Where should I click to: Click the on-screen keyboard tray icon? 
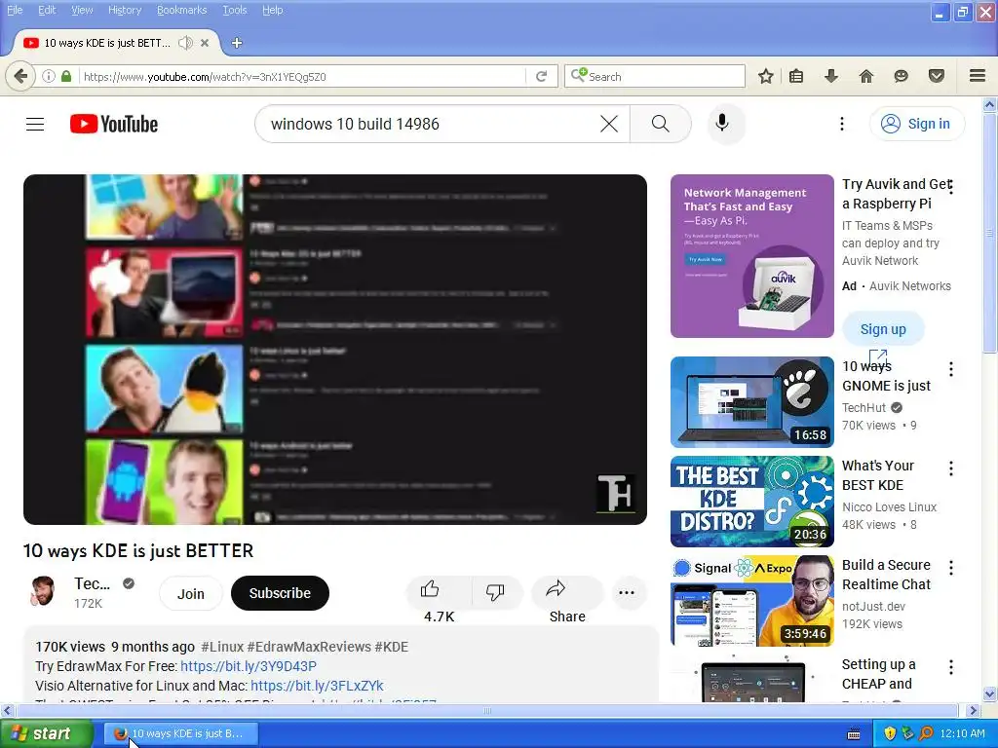coord(854,734)
